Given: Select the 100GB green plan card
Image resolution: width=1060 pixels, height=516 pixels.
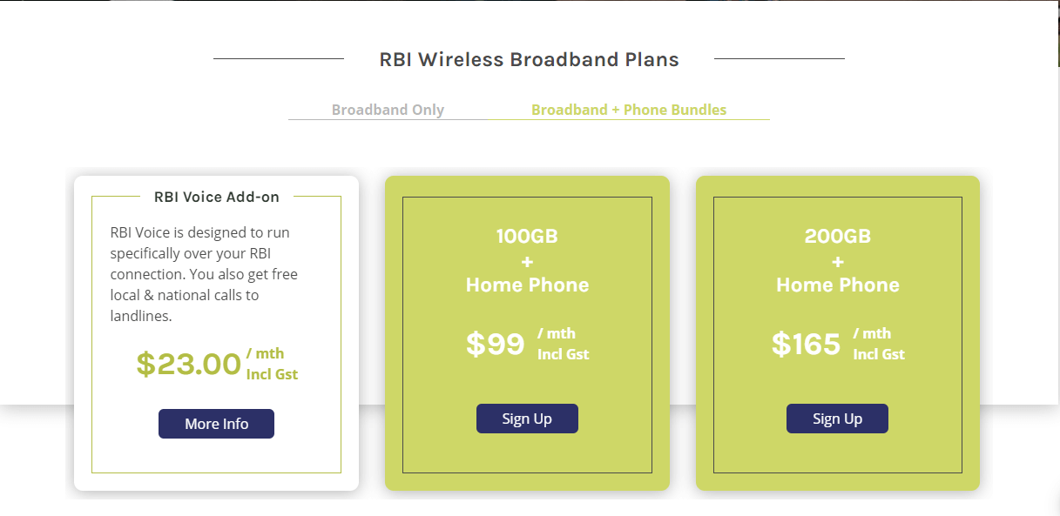Looking at the screenshot, I should tap(527, 333).
